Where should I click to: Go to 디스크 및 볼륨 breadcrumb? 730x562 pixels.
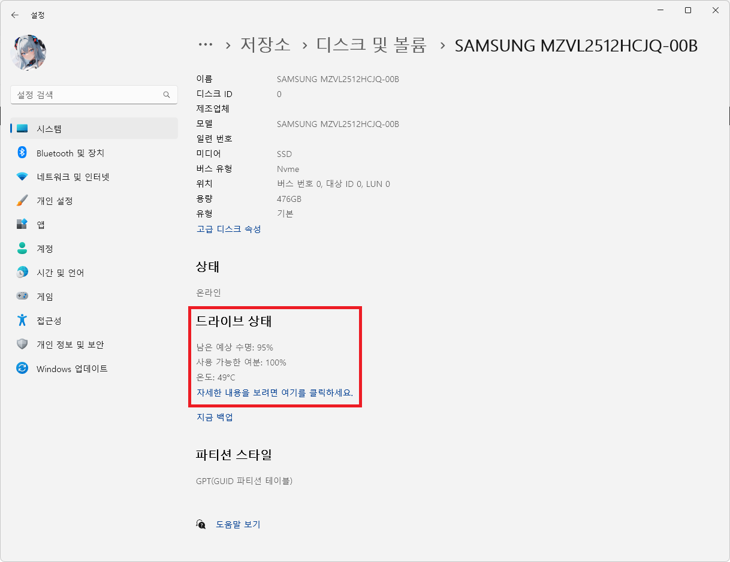[371, 45]
